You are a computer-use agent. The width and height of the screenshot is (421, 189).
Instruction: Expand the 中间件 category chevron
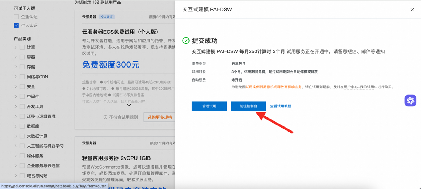[x=16, y=97]
